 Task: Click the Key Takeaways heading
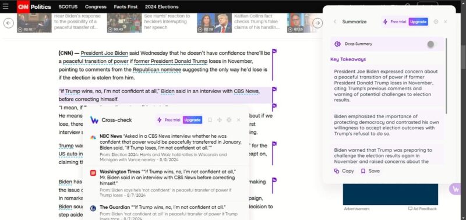(348, 59)
